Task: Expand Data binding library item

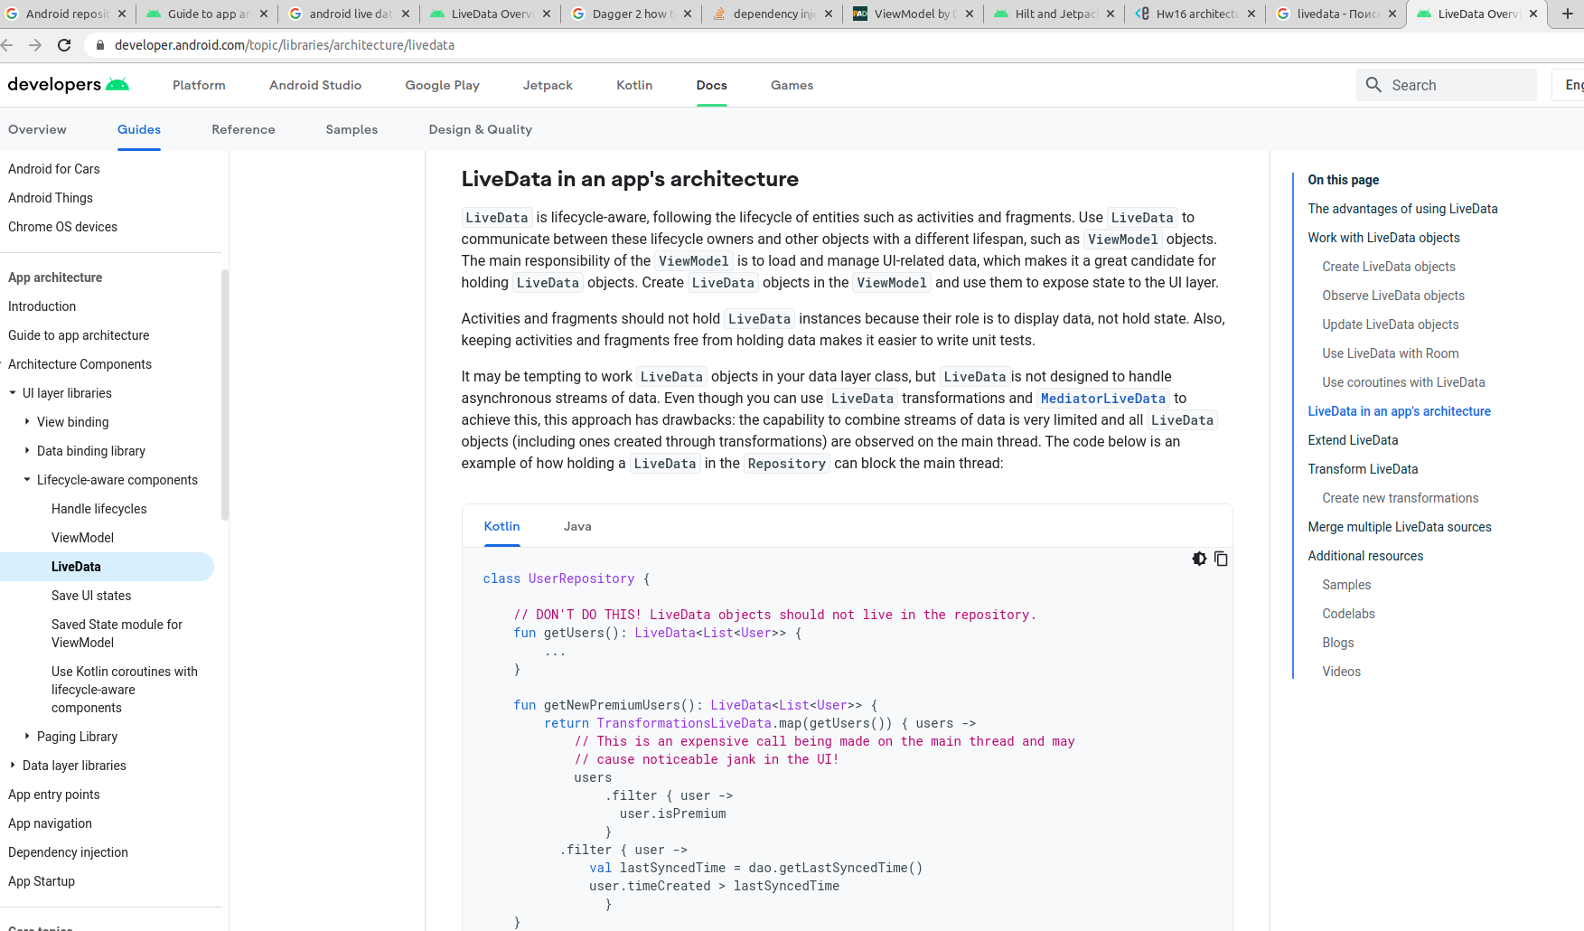Action: (27, 451)
